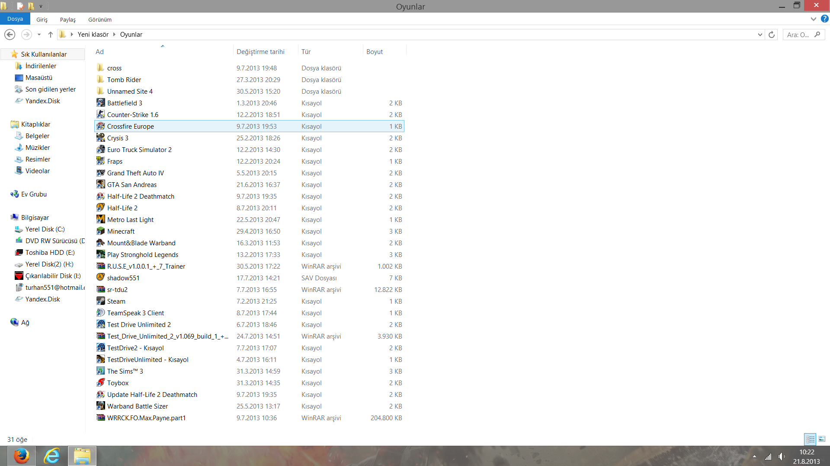
Task: Open the Dosya menu tab
Action: pos(15,19)
